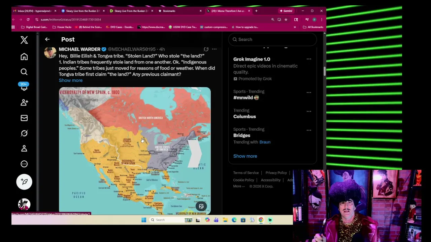Image resolution: width=431 pixels, height=242 pixels.
Task: Open X home via the X logo
Action: pos(24,40)
